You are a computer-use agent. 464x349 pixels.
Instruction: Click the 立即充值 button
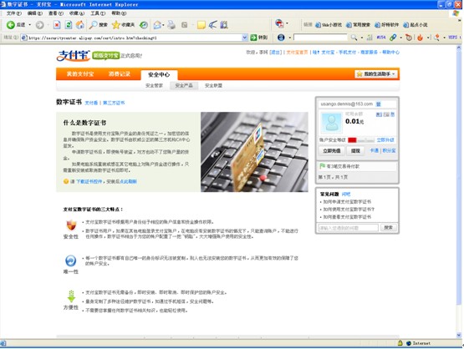point(332,151)
